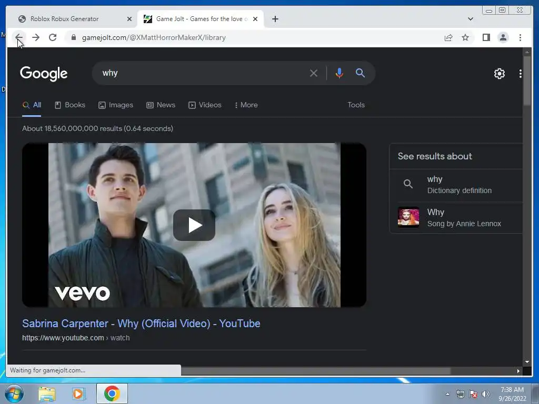Viewport: 539px width, 404px height.
Task: Open Google apps dots menu
Action: point(521,74)
